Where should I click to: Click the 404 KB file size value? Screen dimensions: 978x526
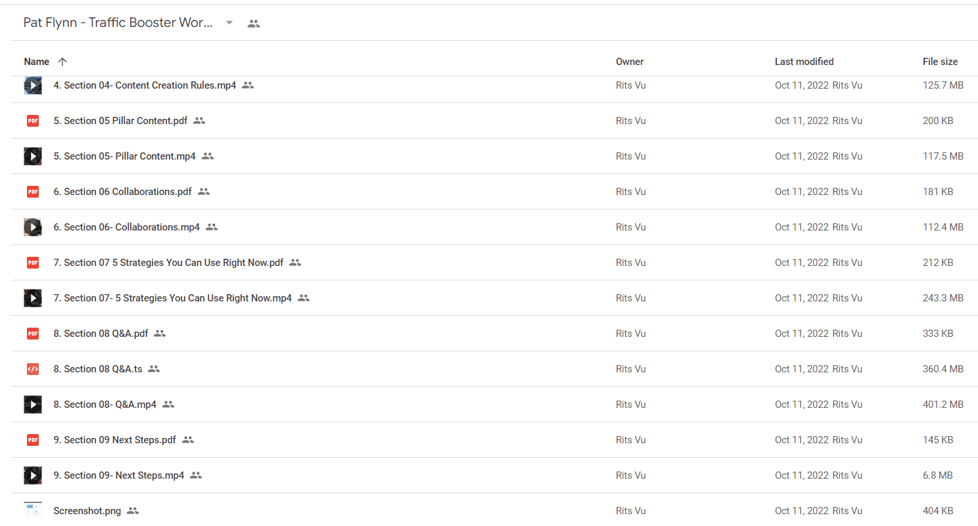tap(938, 511)
